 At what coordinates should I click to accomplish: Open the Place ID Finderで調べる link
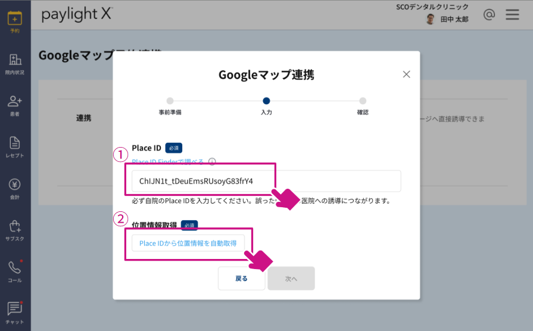point(167,162)
